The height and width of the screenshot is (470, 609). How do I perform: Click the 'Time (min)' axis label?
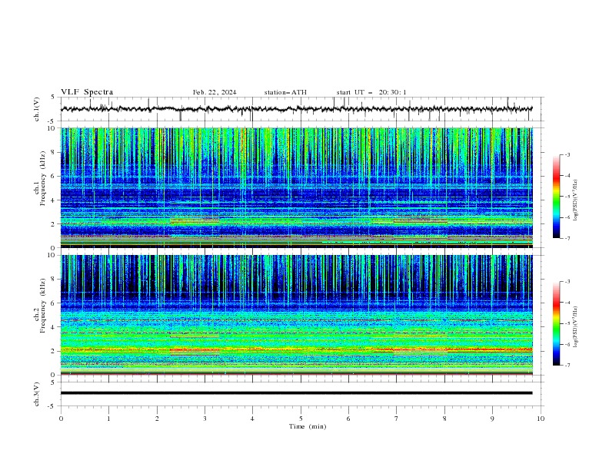tap(308, 426)
